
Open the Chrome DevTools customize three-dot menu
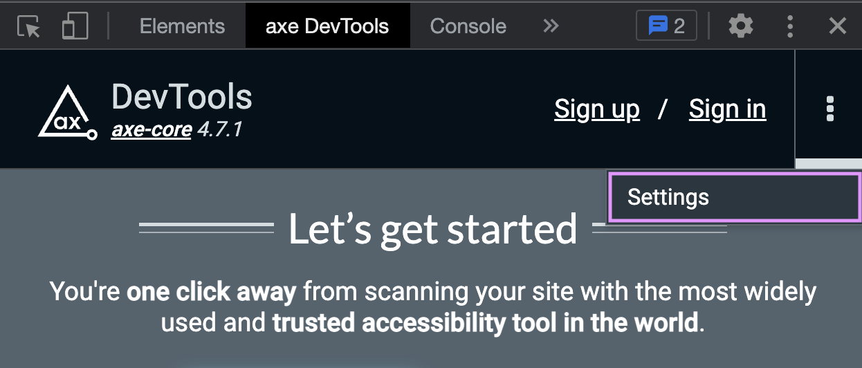pyautogui.click(x=790, y=27)
